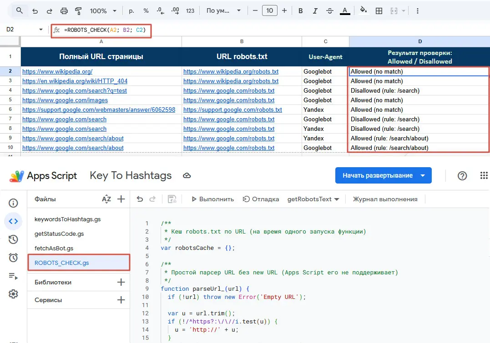Open Журнал выполнения
This screenshot has height=343, width=490.
pos(384,199)
